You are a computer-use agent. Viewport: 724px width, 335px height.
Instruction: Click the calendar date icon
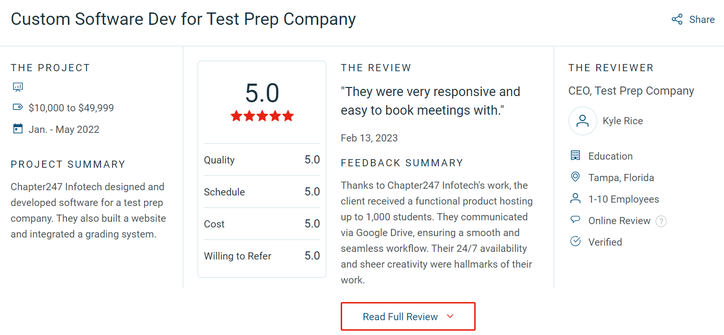[x=18, y=129]
